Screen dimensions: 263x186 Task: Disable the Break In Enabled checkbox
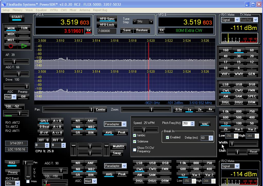point(167,137)
